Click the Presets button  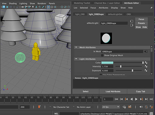(141, 23)
